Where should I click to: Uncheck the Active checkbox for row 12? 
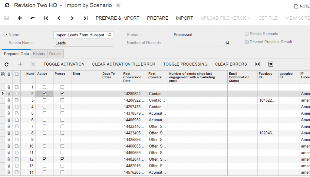[45, 159]
